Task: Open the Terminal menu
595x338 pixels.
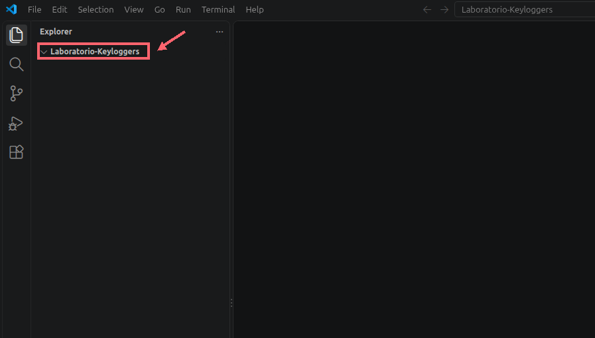Action: click(x=218, y=9)
